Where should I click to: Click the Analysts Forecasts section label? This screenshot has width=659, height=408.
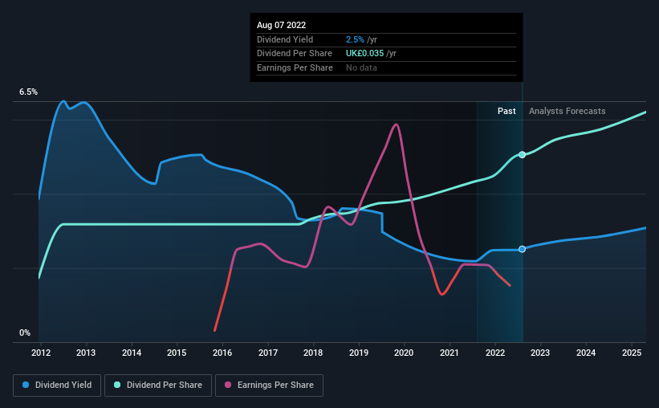[567, 111]
